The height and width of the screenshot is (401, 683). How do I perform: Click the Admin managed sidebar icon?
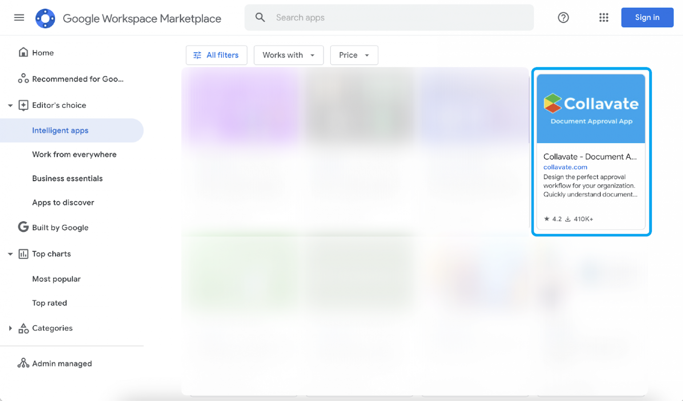(x=23, y=363)
